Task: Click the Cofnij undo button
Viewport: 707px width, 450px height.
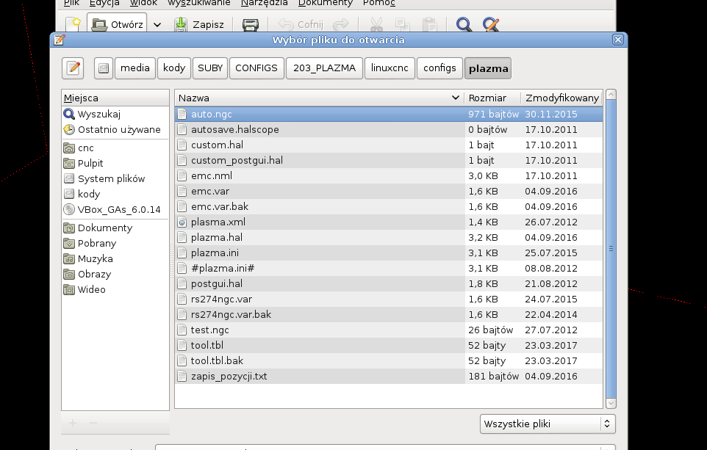Action: coord(301,24)
